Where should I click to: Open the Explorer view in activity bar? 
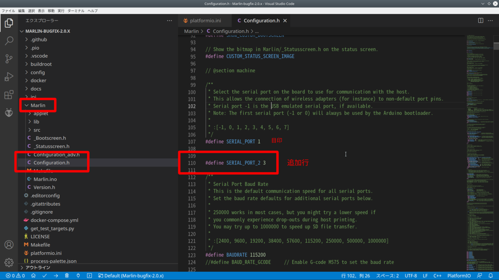9,23
